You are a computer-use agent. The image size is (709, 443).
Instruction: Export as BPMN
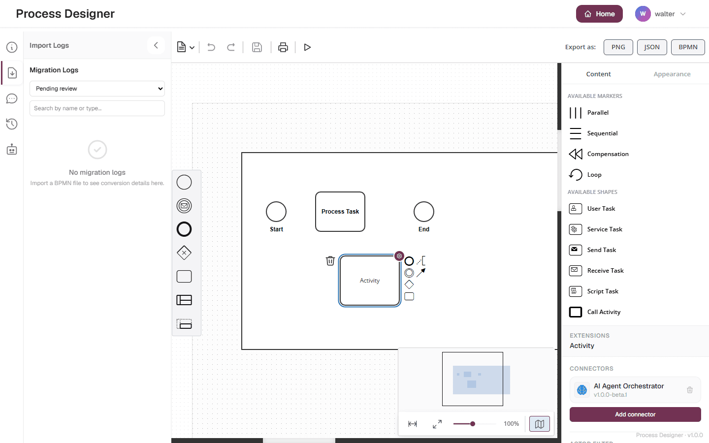[x=688, y=47]
